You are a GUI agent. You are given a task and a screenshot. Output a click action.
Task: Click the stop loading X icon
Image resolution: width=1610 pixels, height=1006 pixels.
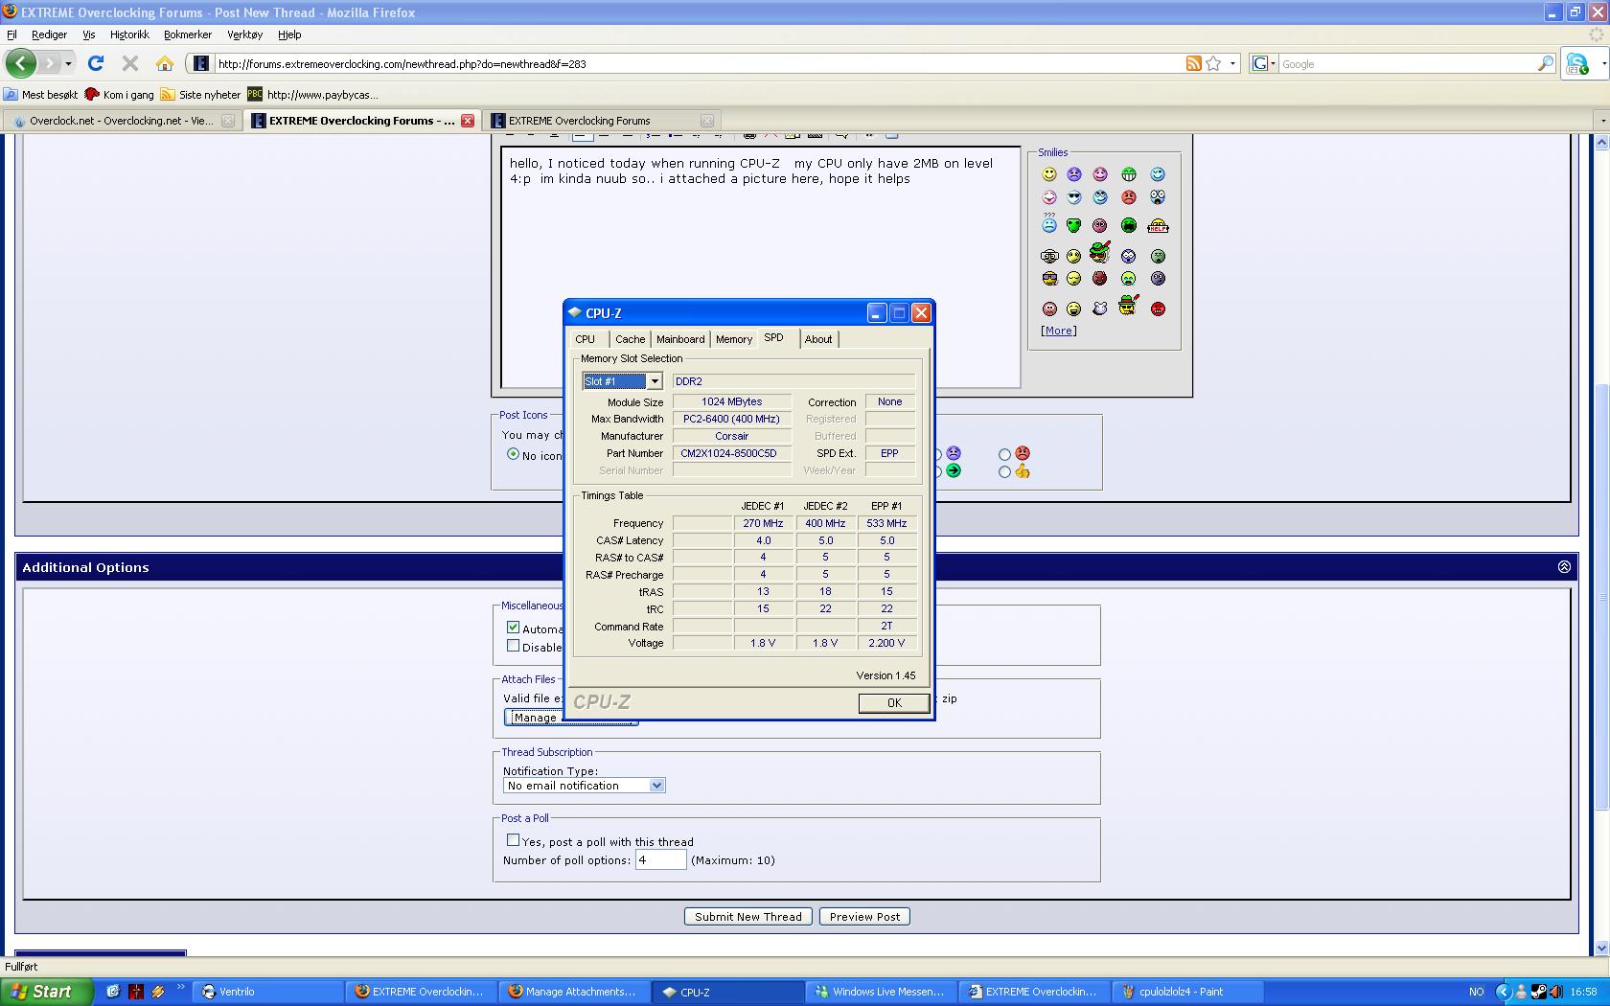click(130, 63)
